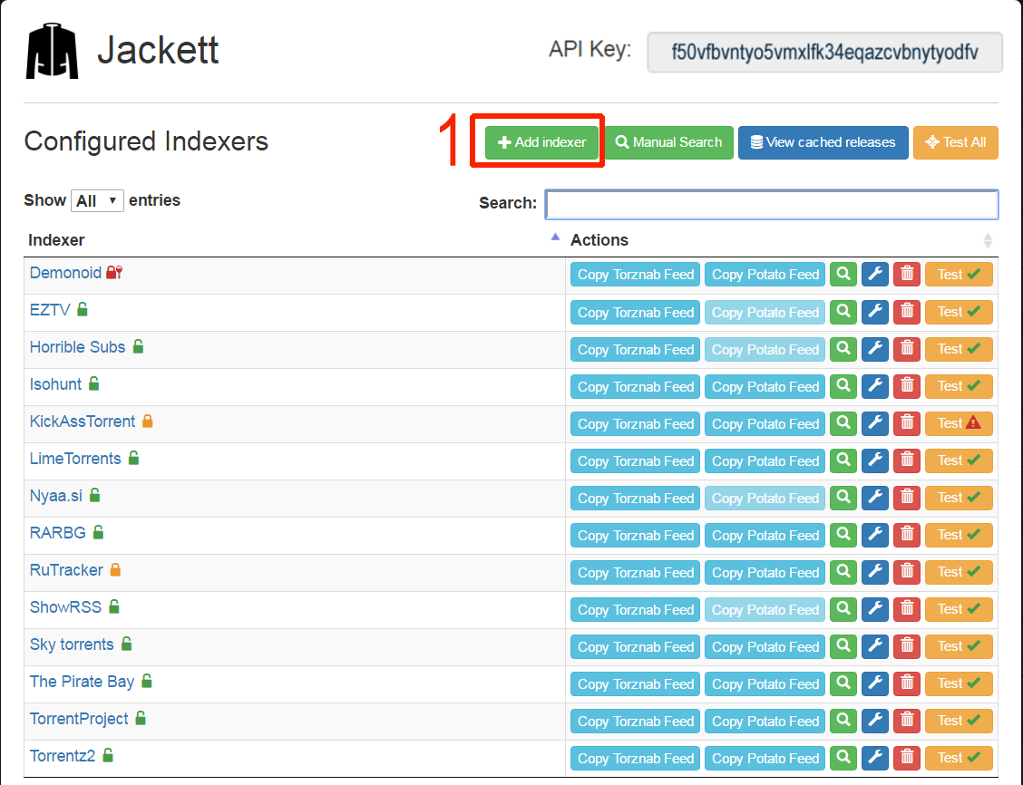
Task: Delete Horrible Subs using trash icon
Action: click(907, 349)
